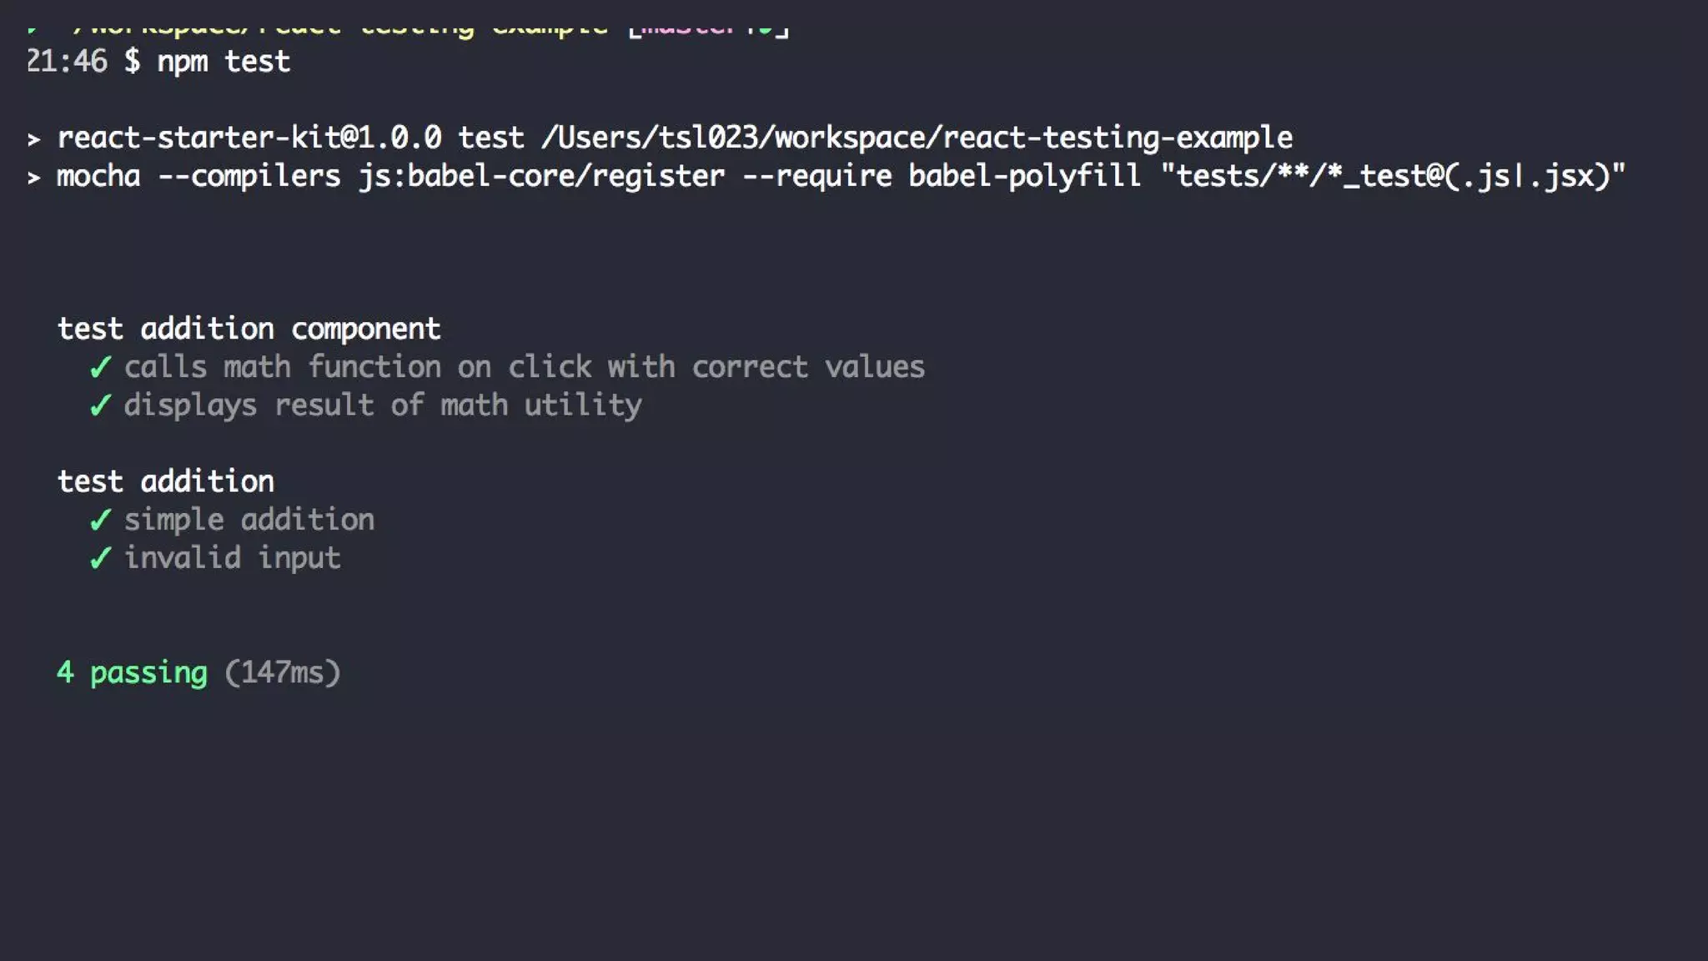Click the "displays result of math utility" line
The image size is (1708, 961).
(383, 405)
